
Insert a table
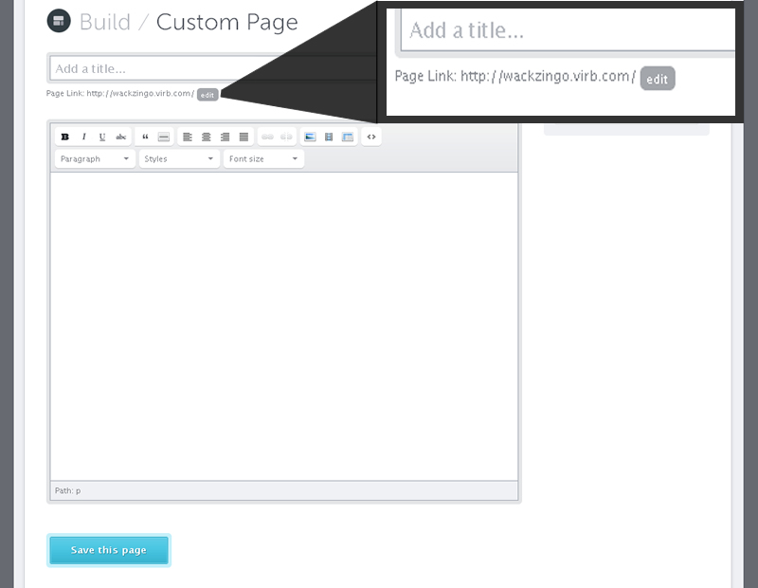click(x=348, y=137)
